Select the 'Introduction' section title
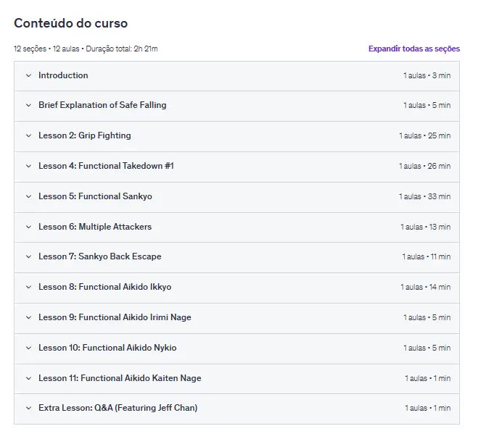 click(63, 75)
